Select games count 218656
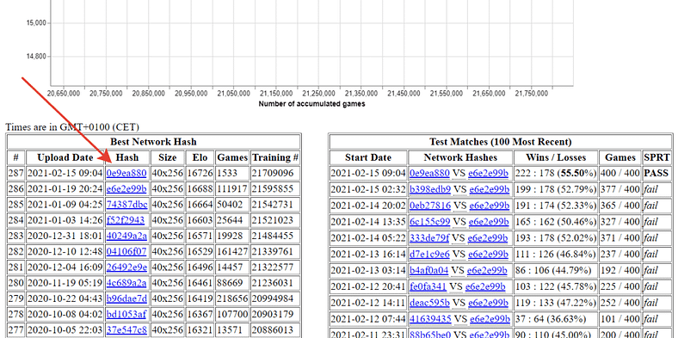 pyautogui.click(x=232, y=298)
